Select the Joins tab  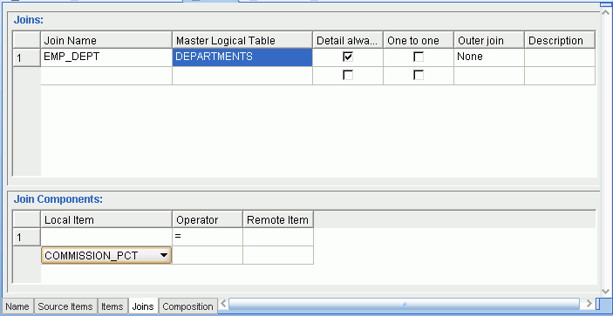pos(143,306)
